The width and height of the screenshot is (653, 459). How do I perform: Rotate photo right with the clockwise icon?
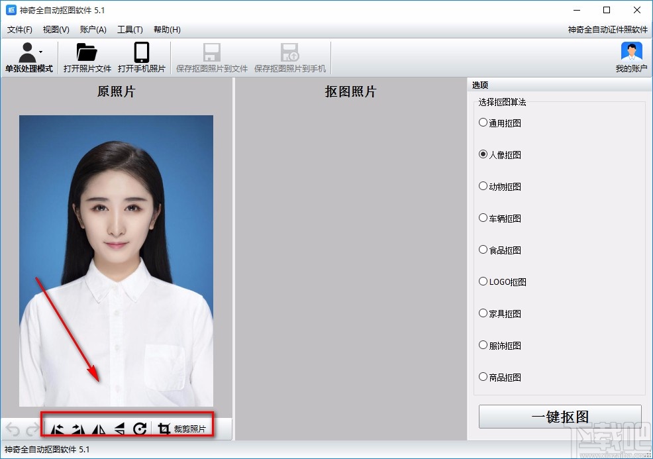78,429
